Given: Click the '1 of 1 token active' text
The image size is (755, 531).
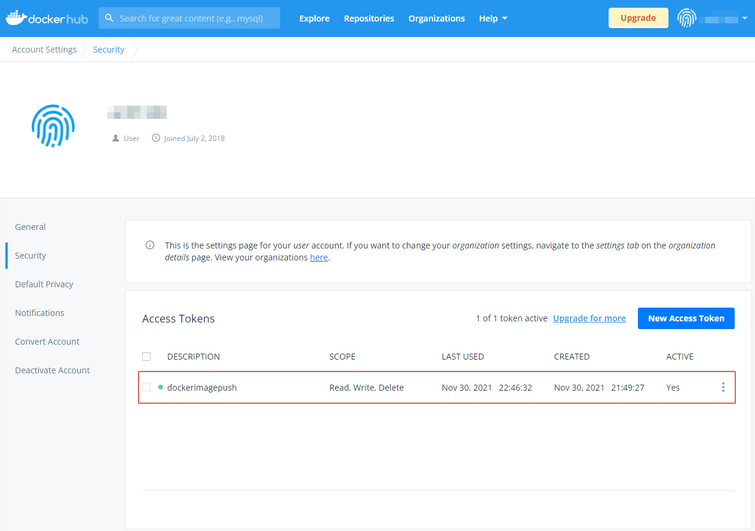Looking at the screenshot, I should click(x=511, y=318).
